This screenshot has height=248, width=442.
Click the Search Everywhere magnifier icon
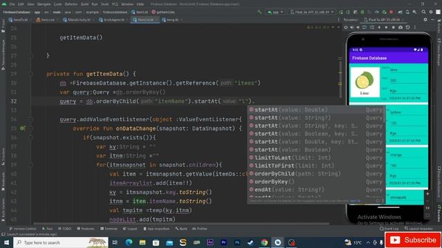(423, 12)
